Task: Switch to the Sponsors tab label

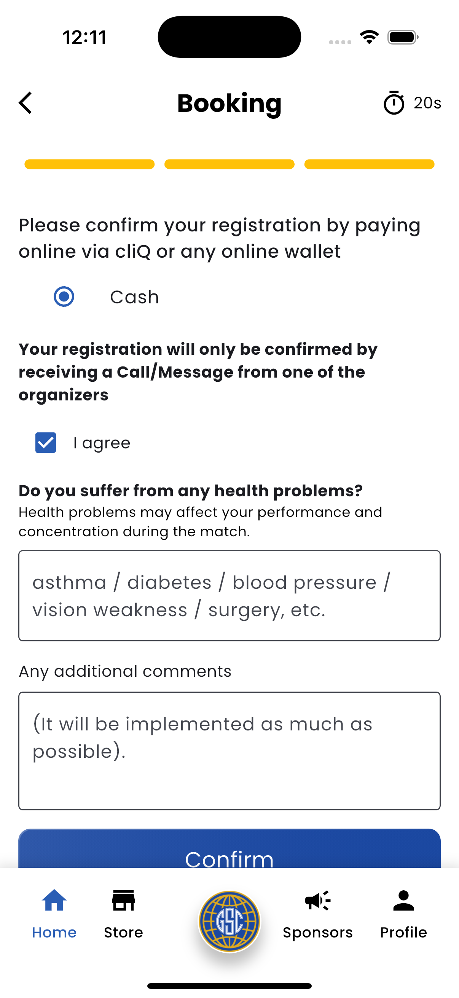Action: (x=318, y=933)
